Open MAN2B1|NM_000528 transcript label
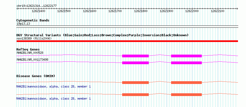The width and height of the screenshot is (246, 107). pos(30,53)
